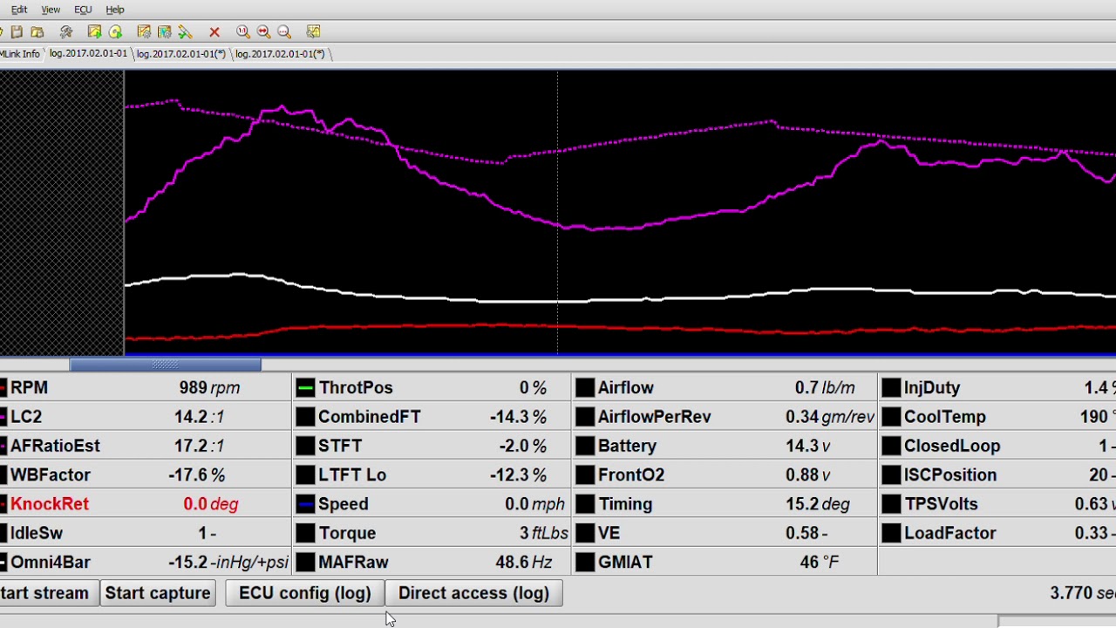Open the wrench tools toolbar icon
This screenshot has height=628, width=1116.
pyautogui.click(x=66, y=31)
